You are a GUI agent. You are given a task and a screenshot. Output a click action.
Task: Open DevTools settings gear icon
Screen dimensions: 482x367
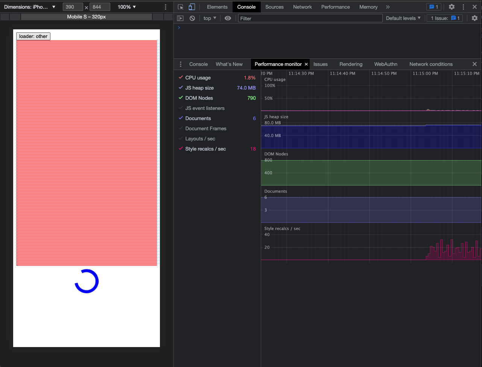point(452,7)
